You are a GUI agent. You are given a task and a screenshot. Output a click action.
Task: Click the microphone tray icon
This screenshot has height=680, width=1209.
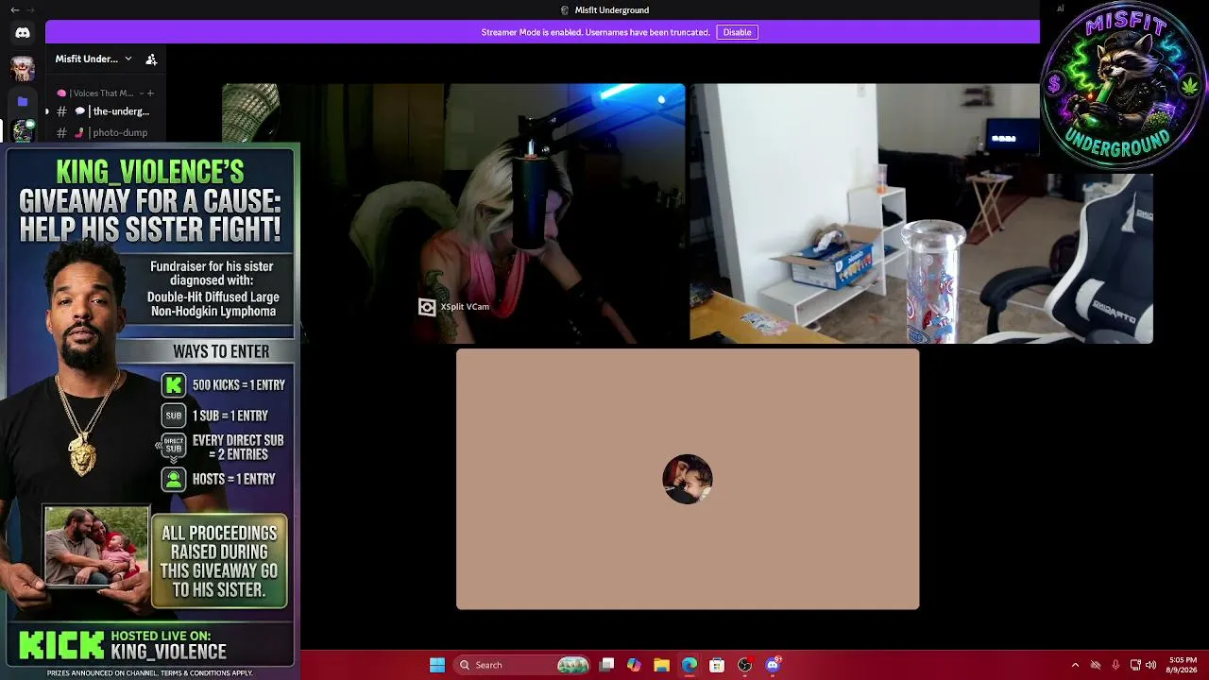pyautogui.click(x=1115, y=665)
